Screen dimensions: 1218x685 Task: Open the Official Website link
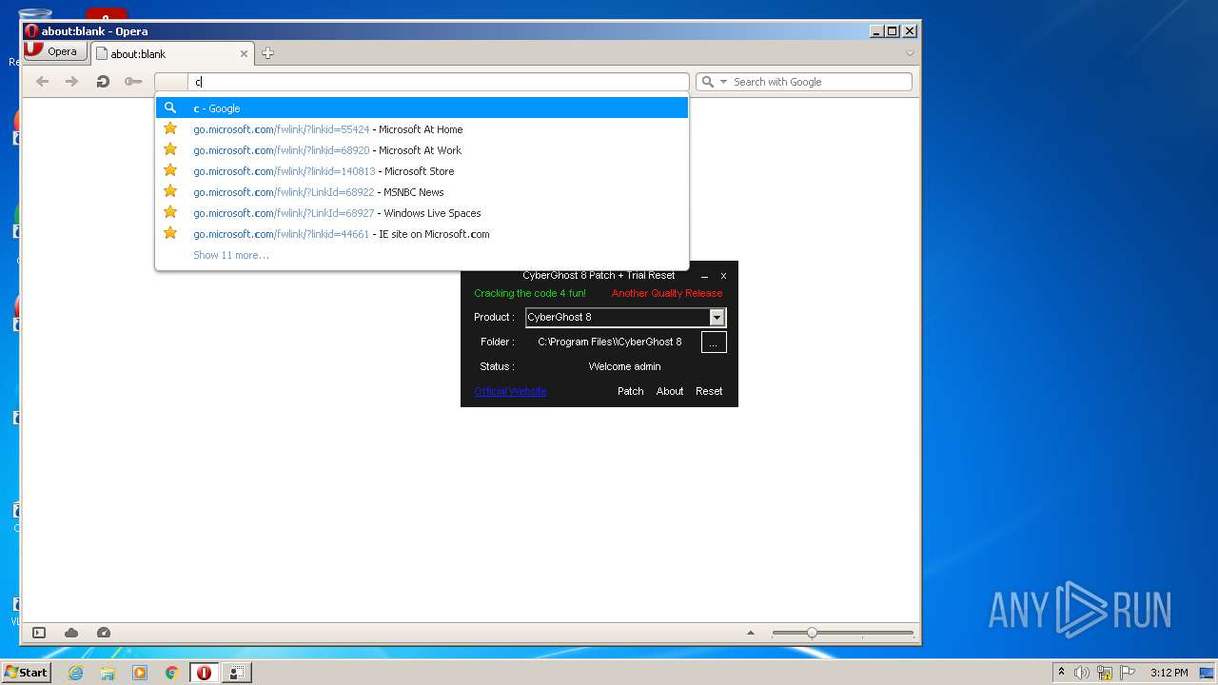coord(510,391)
